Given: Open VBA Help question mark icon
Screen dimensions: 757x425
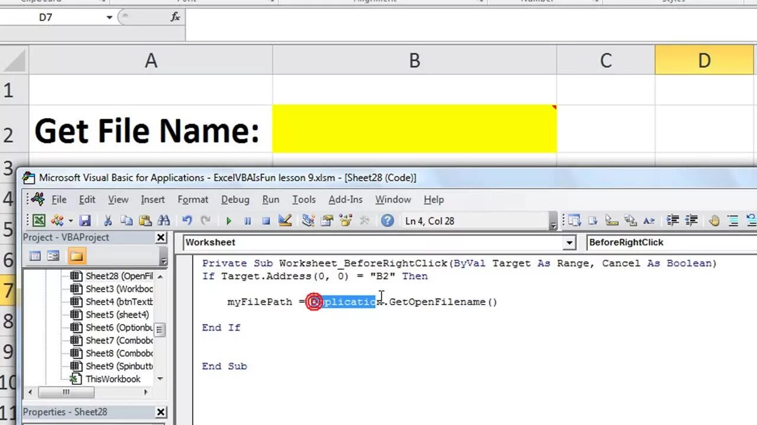Looking at the screenshot, I should pos(387,221).
